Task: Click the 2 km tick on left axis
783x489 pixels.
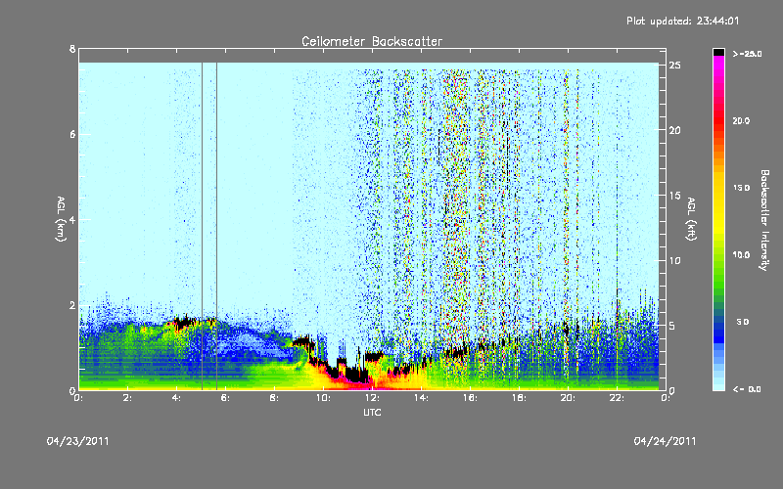Action: click(72, 305)
